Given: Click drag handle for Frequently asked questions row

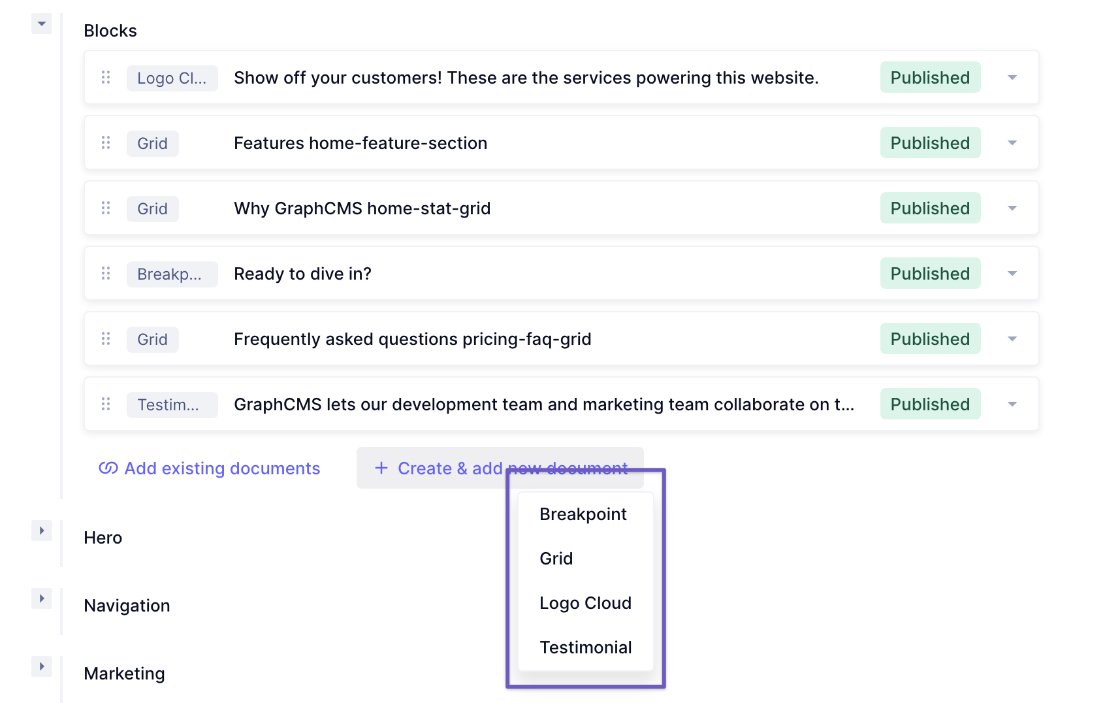Looking at the screenshot, I should (x=106, y=338).
